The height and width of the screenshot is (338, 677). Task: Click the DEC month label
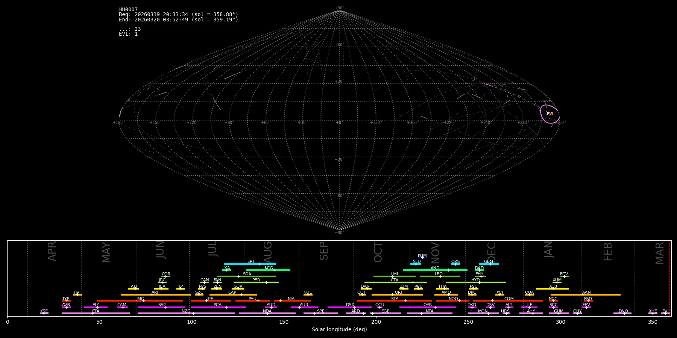coord(492,252)
